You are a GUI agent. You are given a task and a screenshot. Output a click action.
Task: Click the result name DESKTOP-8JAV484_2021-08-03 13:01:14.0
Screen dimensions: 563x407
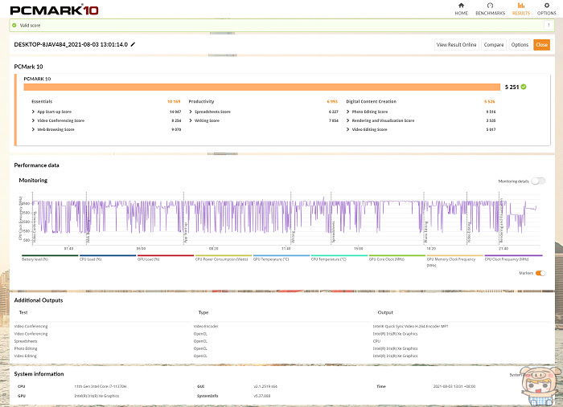[71, 44]
